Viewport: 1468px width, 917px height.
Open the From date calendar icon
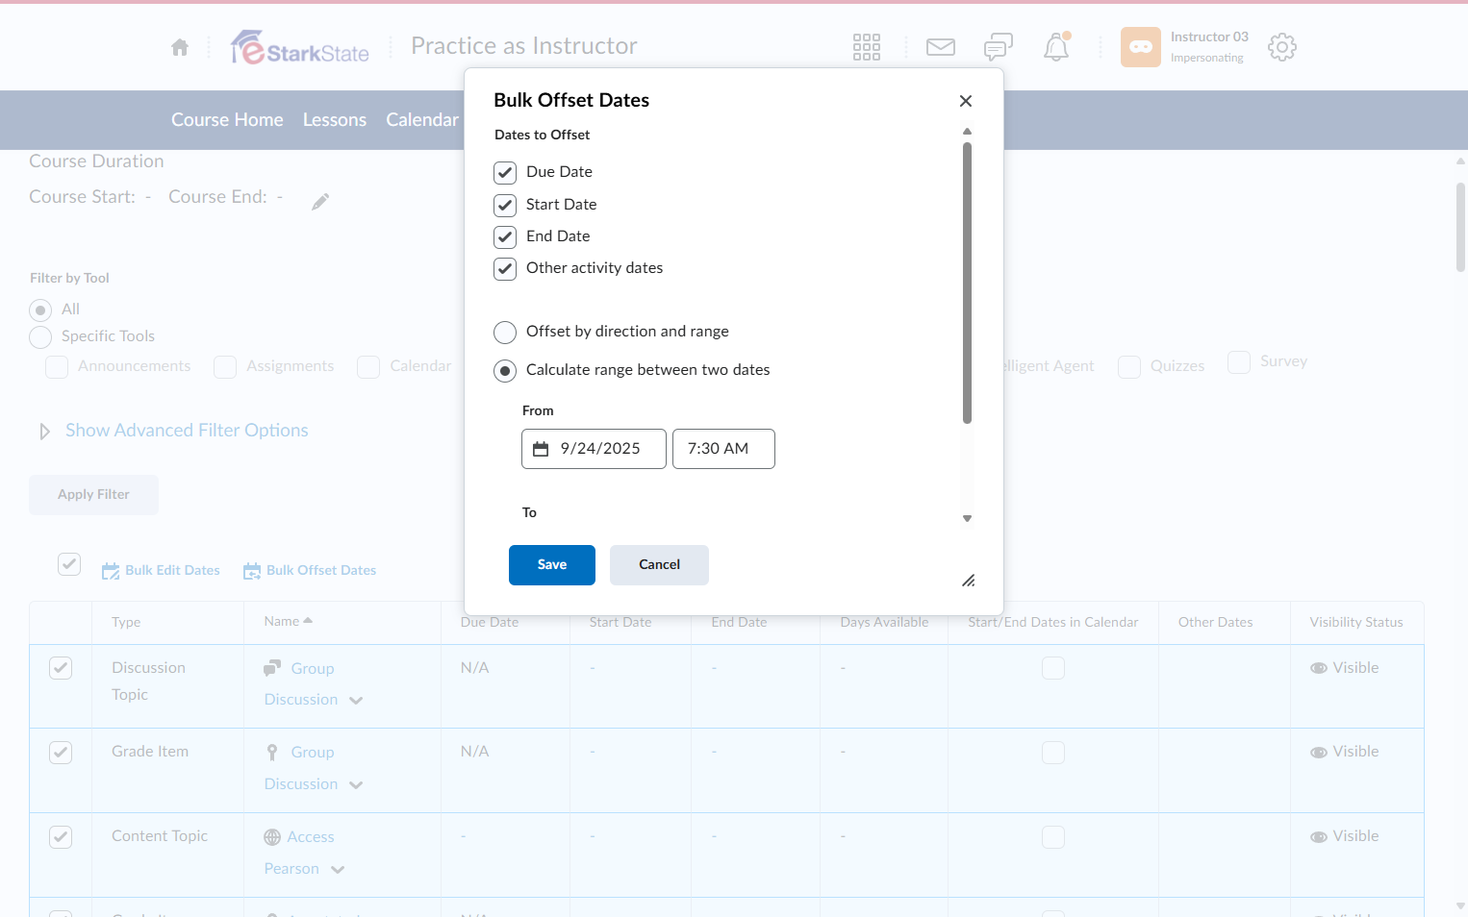click(541, 449)
